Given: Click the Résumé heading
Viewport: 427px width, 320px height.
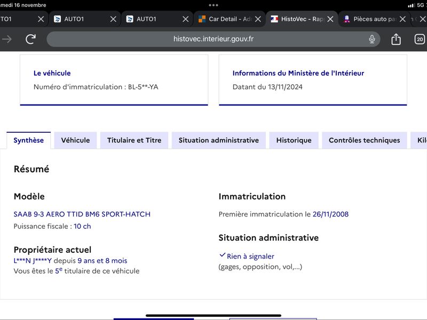Looking at the screenshot, I should [x=31, y=169].
